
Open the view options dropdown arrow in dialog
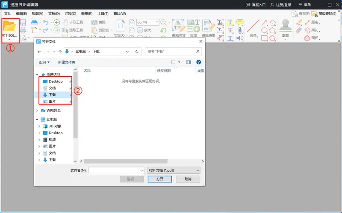click(x=179, y=62)
